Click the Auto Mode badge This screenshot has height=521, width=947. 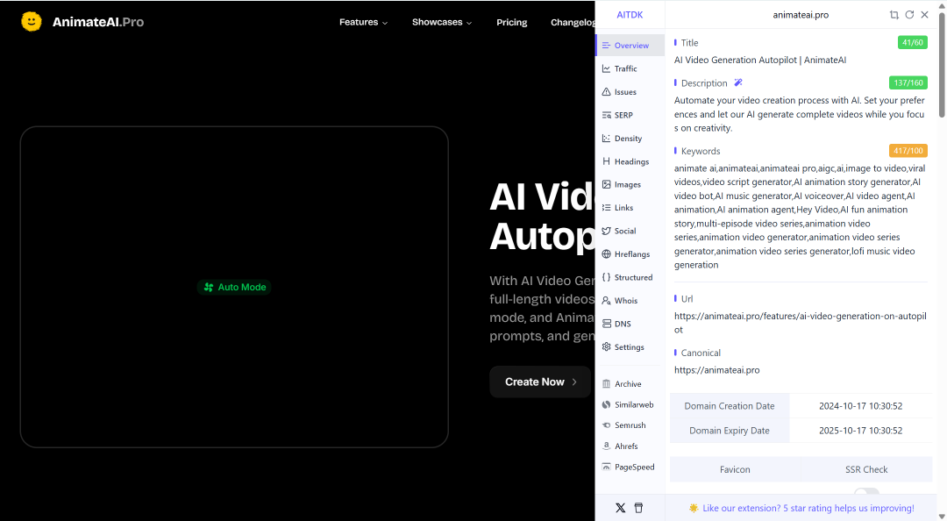tap(234, 287)
